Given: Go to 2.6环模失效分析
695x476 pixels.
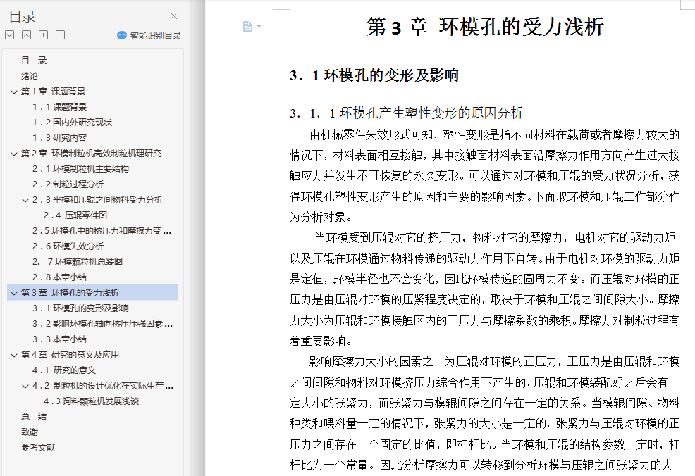Looking at the screenshot, I should click(x=68, y=246).
